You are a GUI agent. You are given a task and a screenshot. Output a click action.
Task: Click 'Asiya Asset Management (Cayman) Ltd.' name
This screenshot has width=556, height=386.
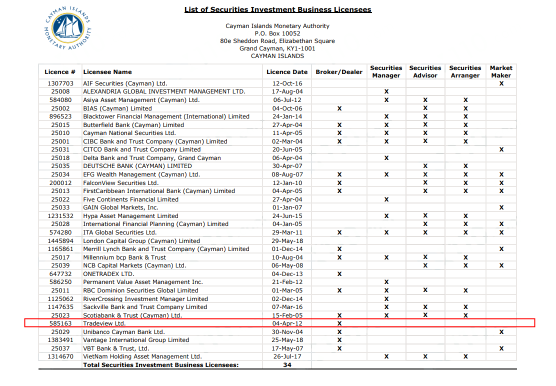[141, 100]
